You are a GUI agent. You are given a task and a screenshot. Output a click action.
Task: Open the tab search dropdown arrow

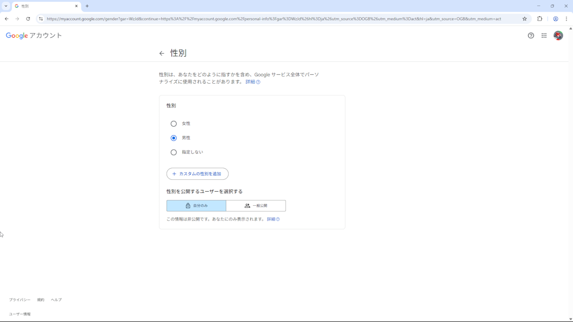(6, 6)
